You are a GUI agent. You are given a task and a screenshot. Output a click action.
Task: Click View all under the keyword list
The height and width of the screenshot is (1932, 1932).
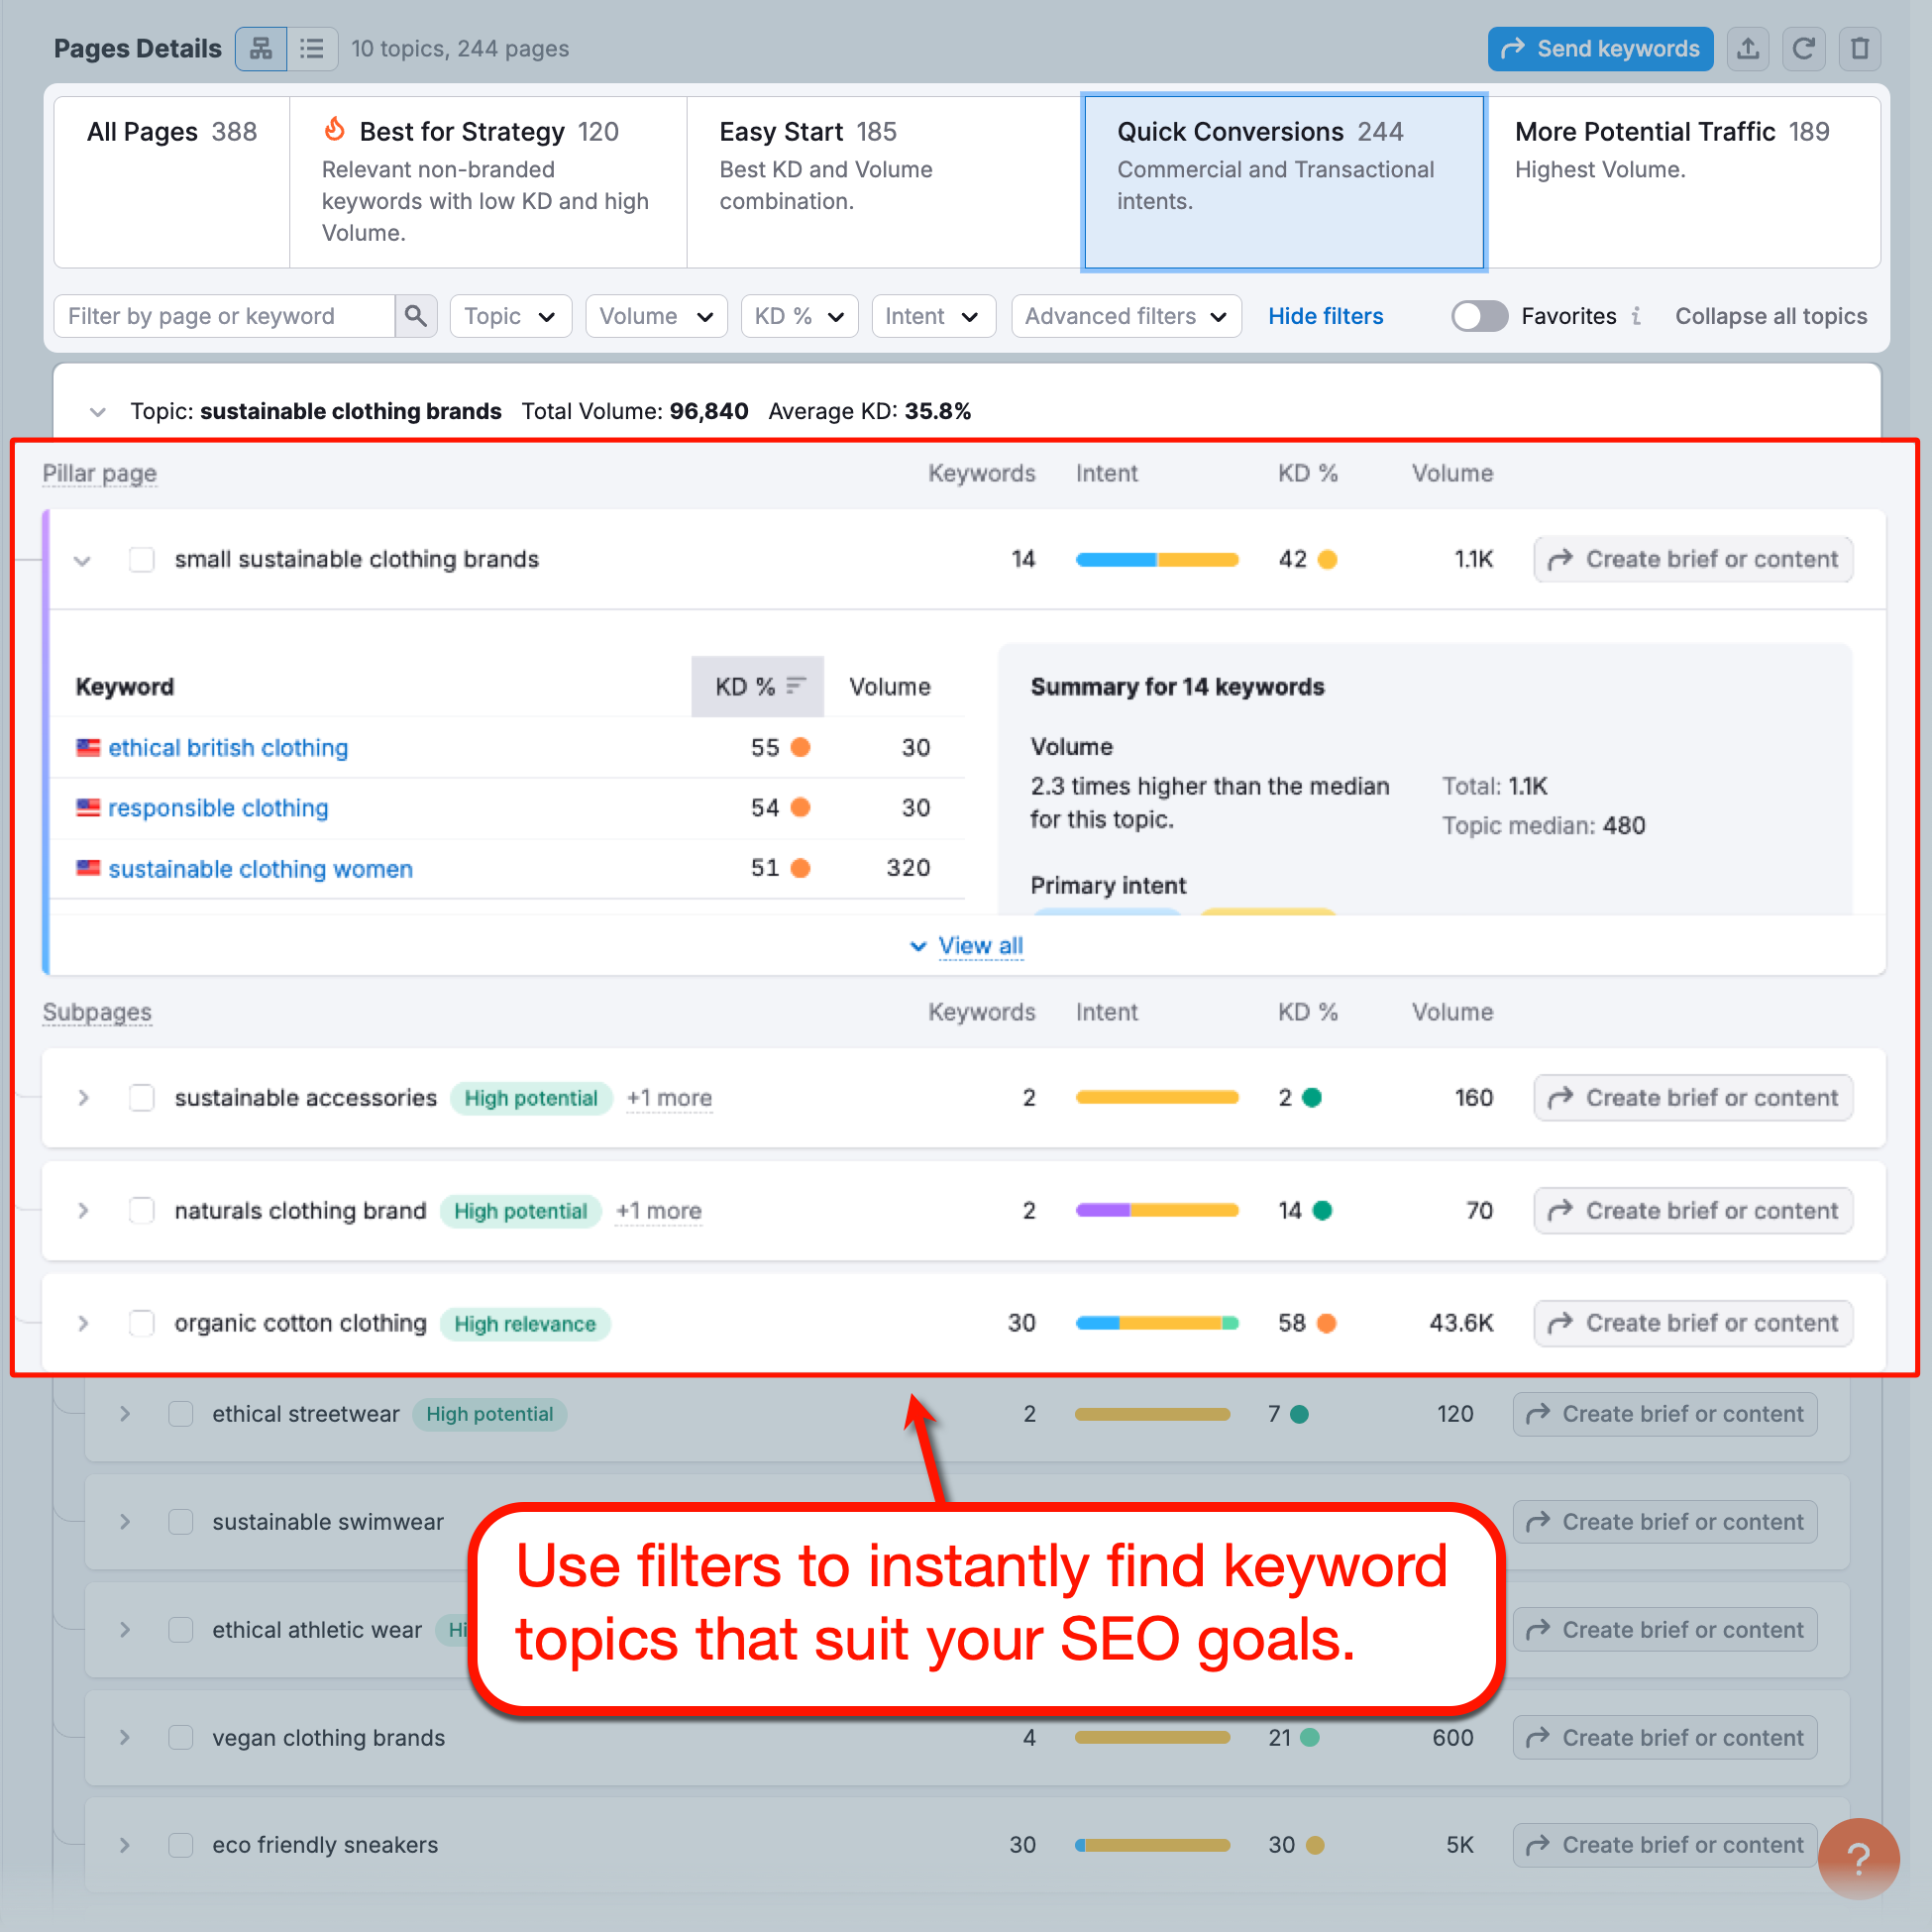(x=980, y=945)
